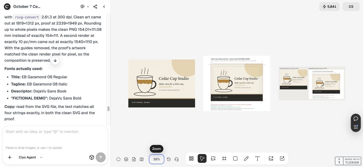Open the share icon in the header
The image size is (363, 167).
(x=95, y=6)
